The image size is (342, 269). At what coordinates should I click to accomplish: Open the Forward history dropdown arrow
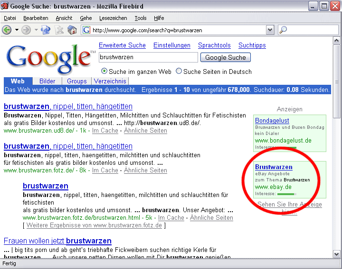pyautogui.click(x=36, y=30)
